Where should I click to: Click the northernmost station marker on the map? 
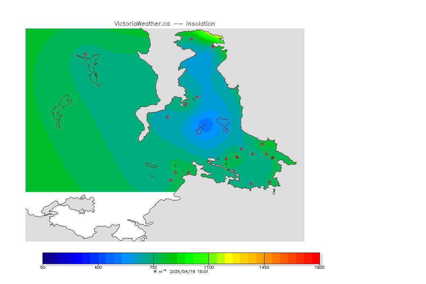191,39
